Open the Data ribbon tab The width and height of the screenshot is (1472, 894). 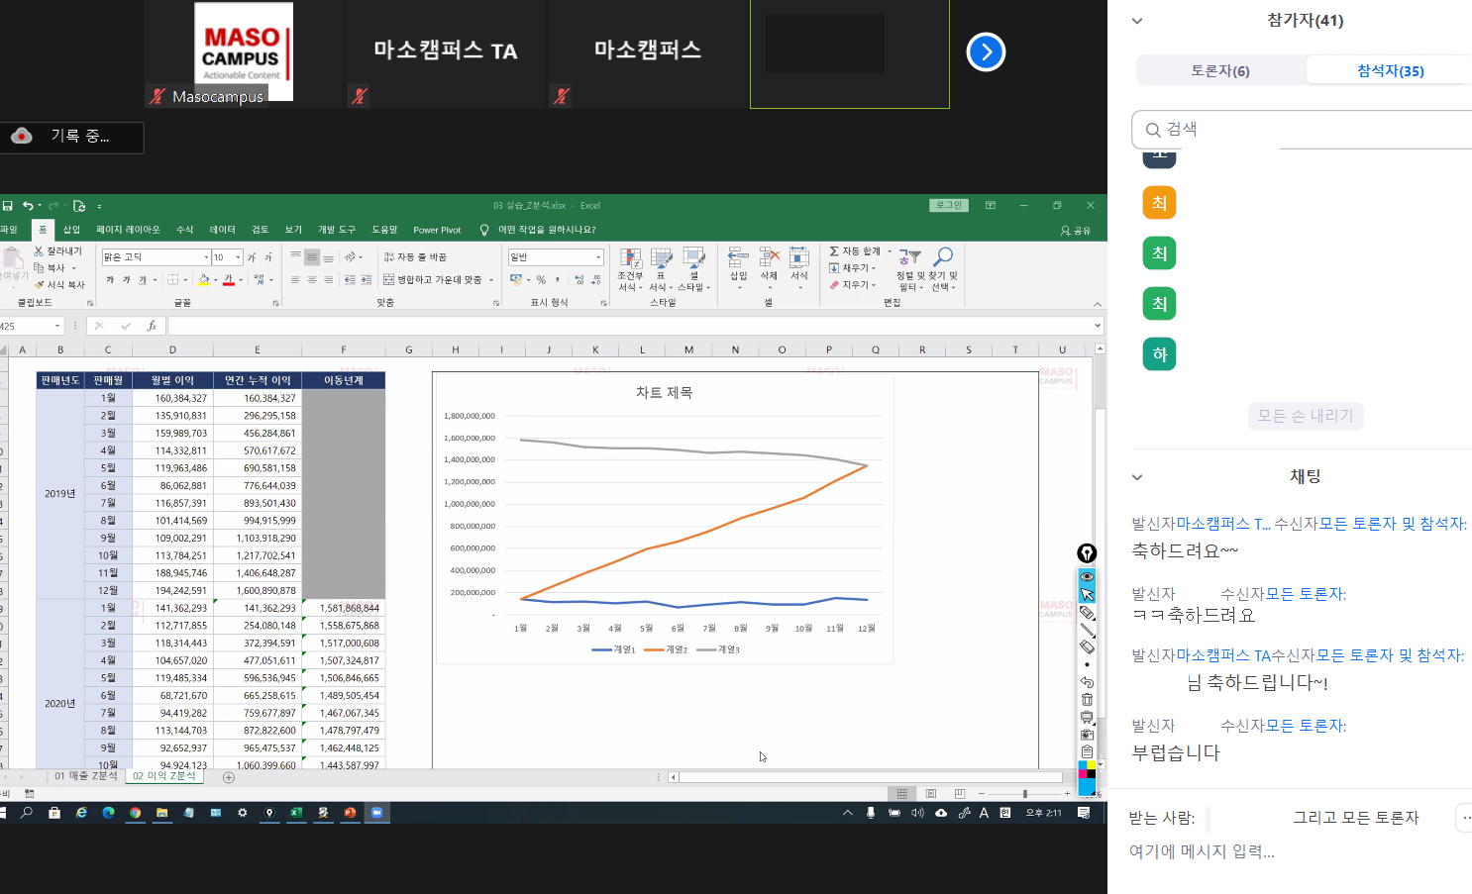pos(223,230)
